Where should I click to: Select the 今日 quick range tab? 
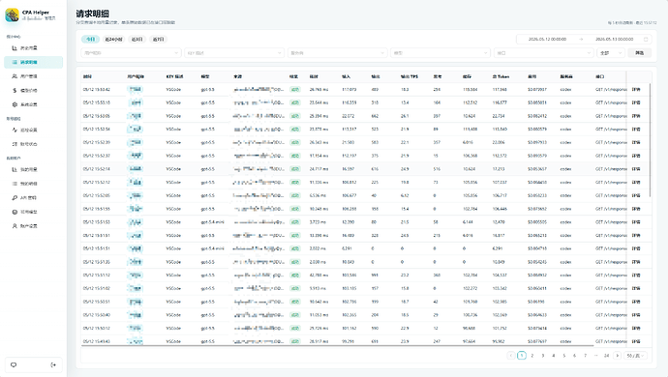click(90, 39)
